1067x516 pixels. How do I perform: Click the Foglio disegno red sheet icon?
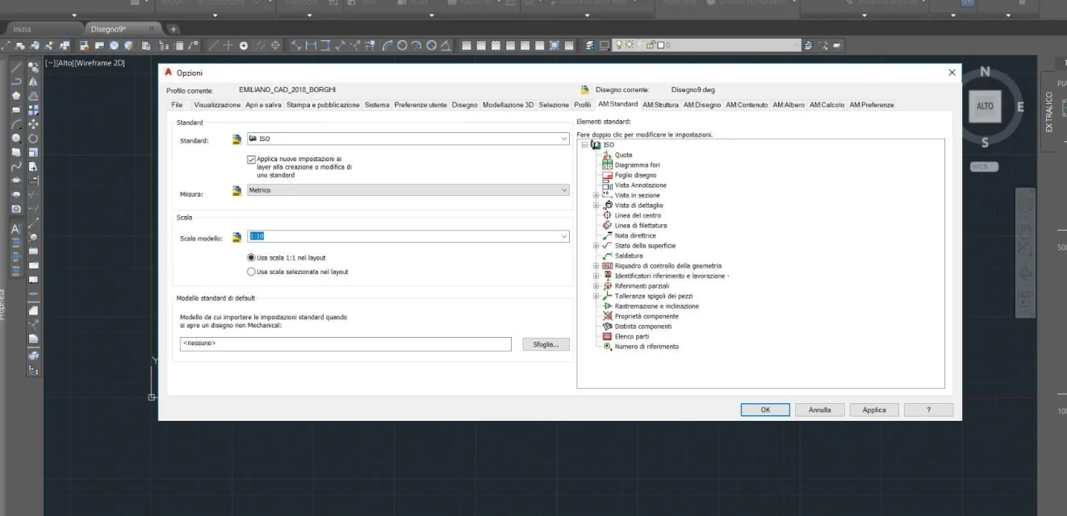pyautogui.click(x=608, y=175)
